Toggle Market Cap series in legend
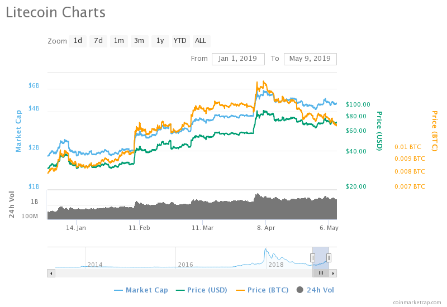 point(141,290)
